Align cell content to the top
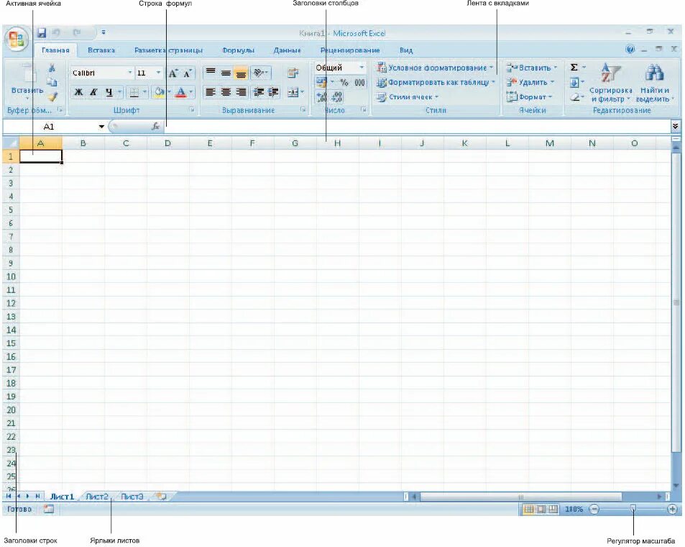 coord(211,72)
